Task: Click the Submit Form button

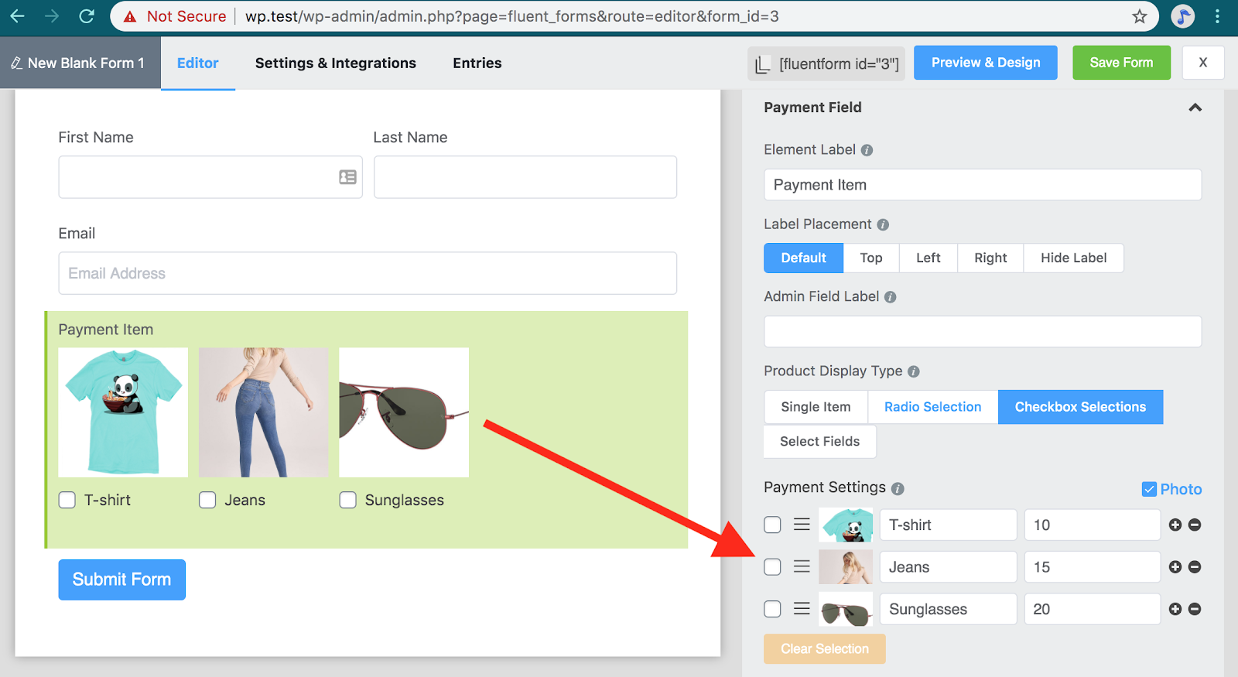Action: (x=121, y=580)
